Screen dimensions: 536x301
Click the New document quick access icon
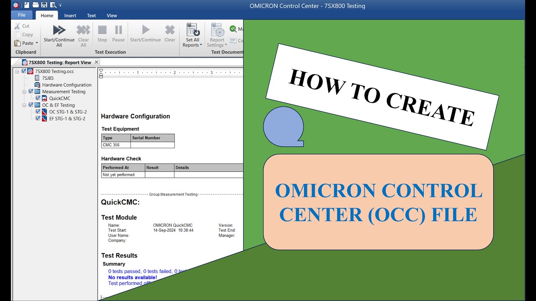pos(26,5)
